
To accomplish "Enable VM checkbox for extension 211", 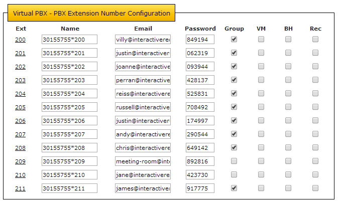I will click(261, 188).
